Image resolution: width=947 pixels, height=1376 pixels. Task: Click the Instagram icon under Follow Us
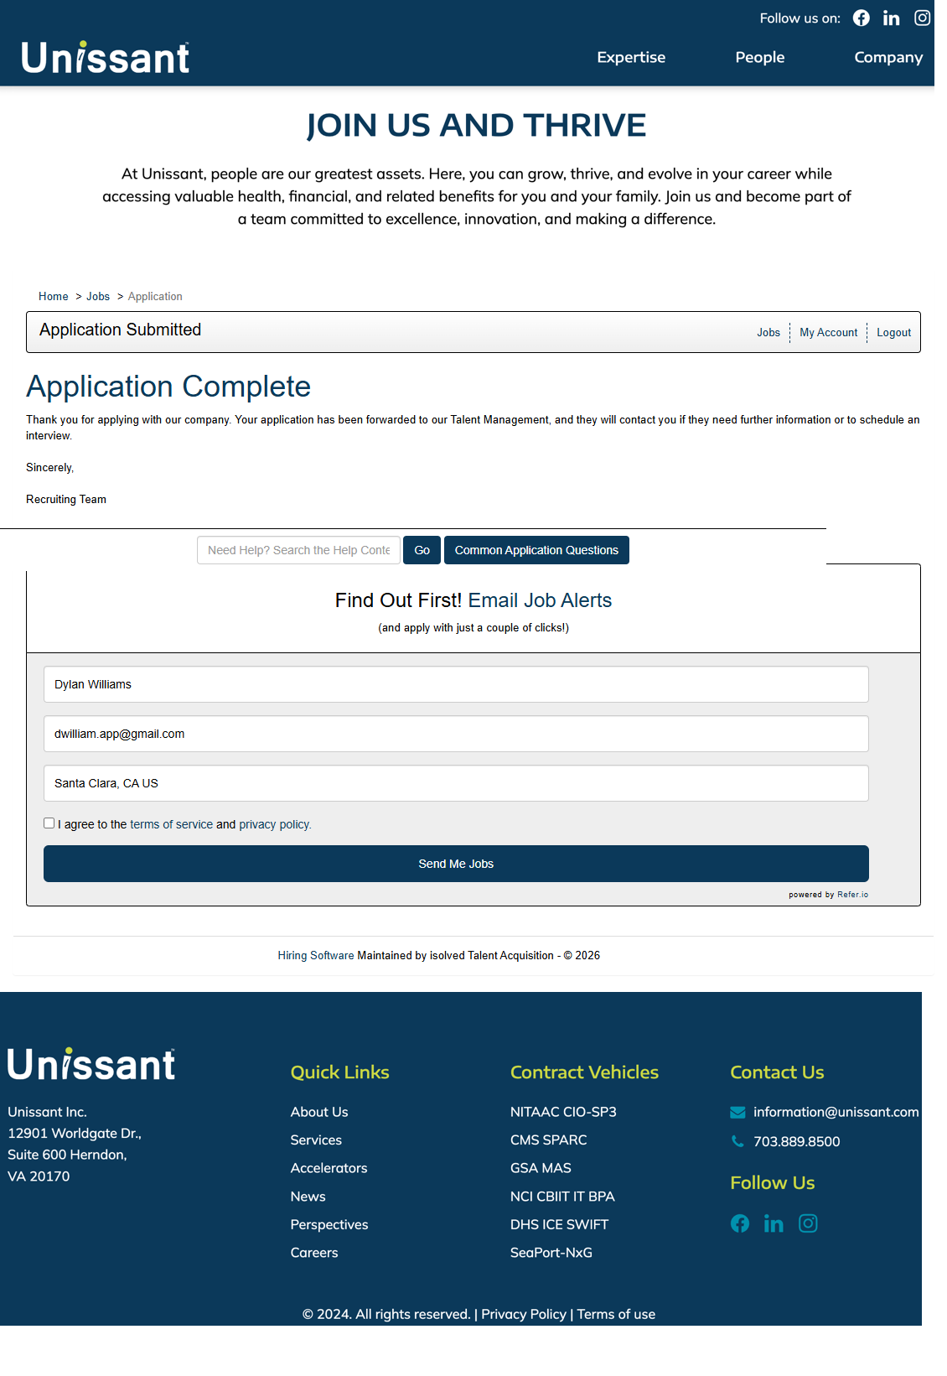(x=808, y=1223)
